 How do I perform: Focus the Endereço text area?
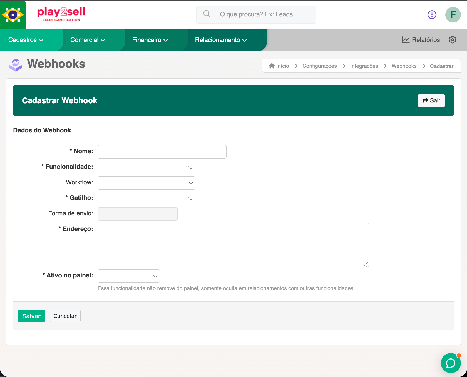click(x=233, y=245)
